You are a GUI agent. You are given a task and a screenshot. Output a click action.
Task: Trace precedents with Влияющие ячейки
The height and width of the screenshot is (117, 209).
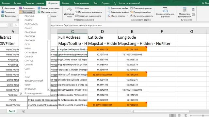(x=118, y=8)
